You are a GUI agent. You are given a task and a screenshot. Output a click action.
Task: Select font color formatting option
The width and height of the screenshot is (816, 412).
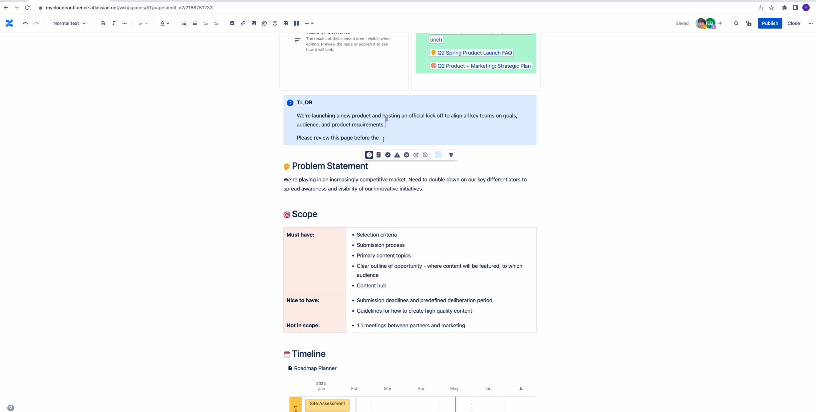pyautogui.click(x=164, y=23)
